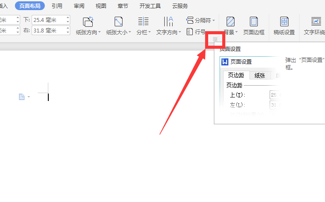
Task: Expand the 文字方向 dropdown arrow
Action: [180, 32]
